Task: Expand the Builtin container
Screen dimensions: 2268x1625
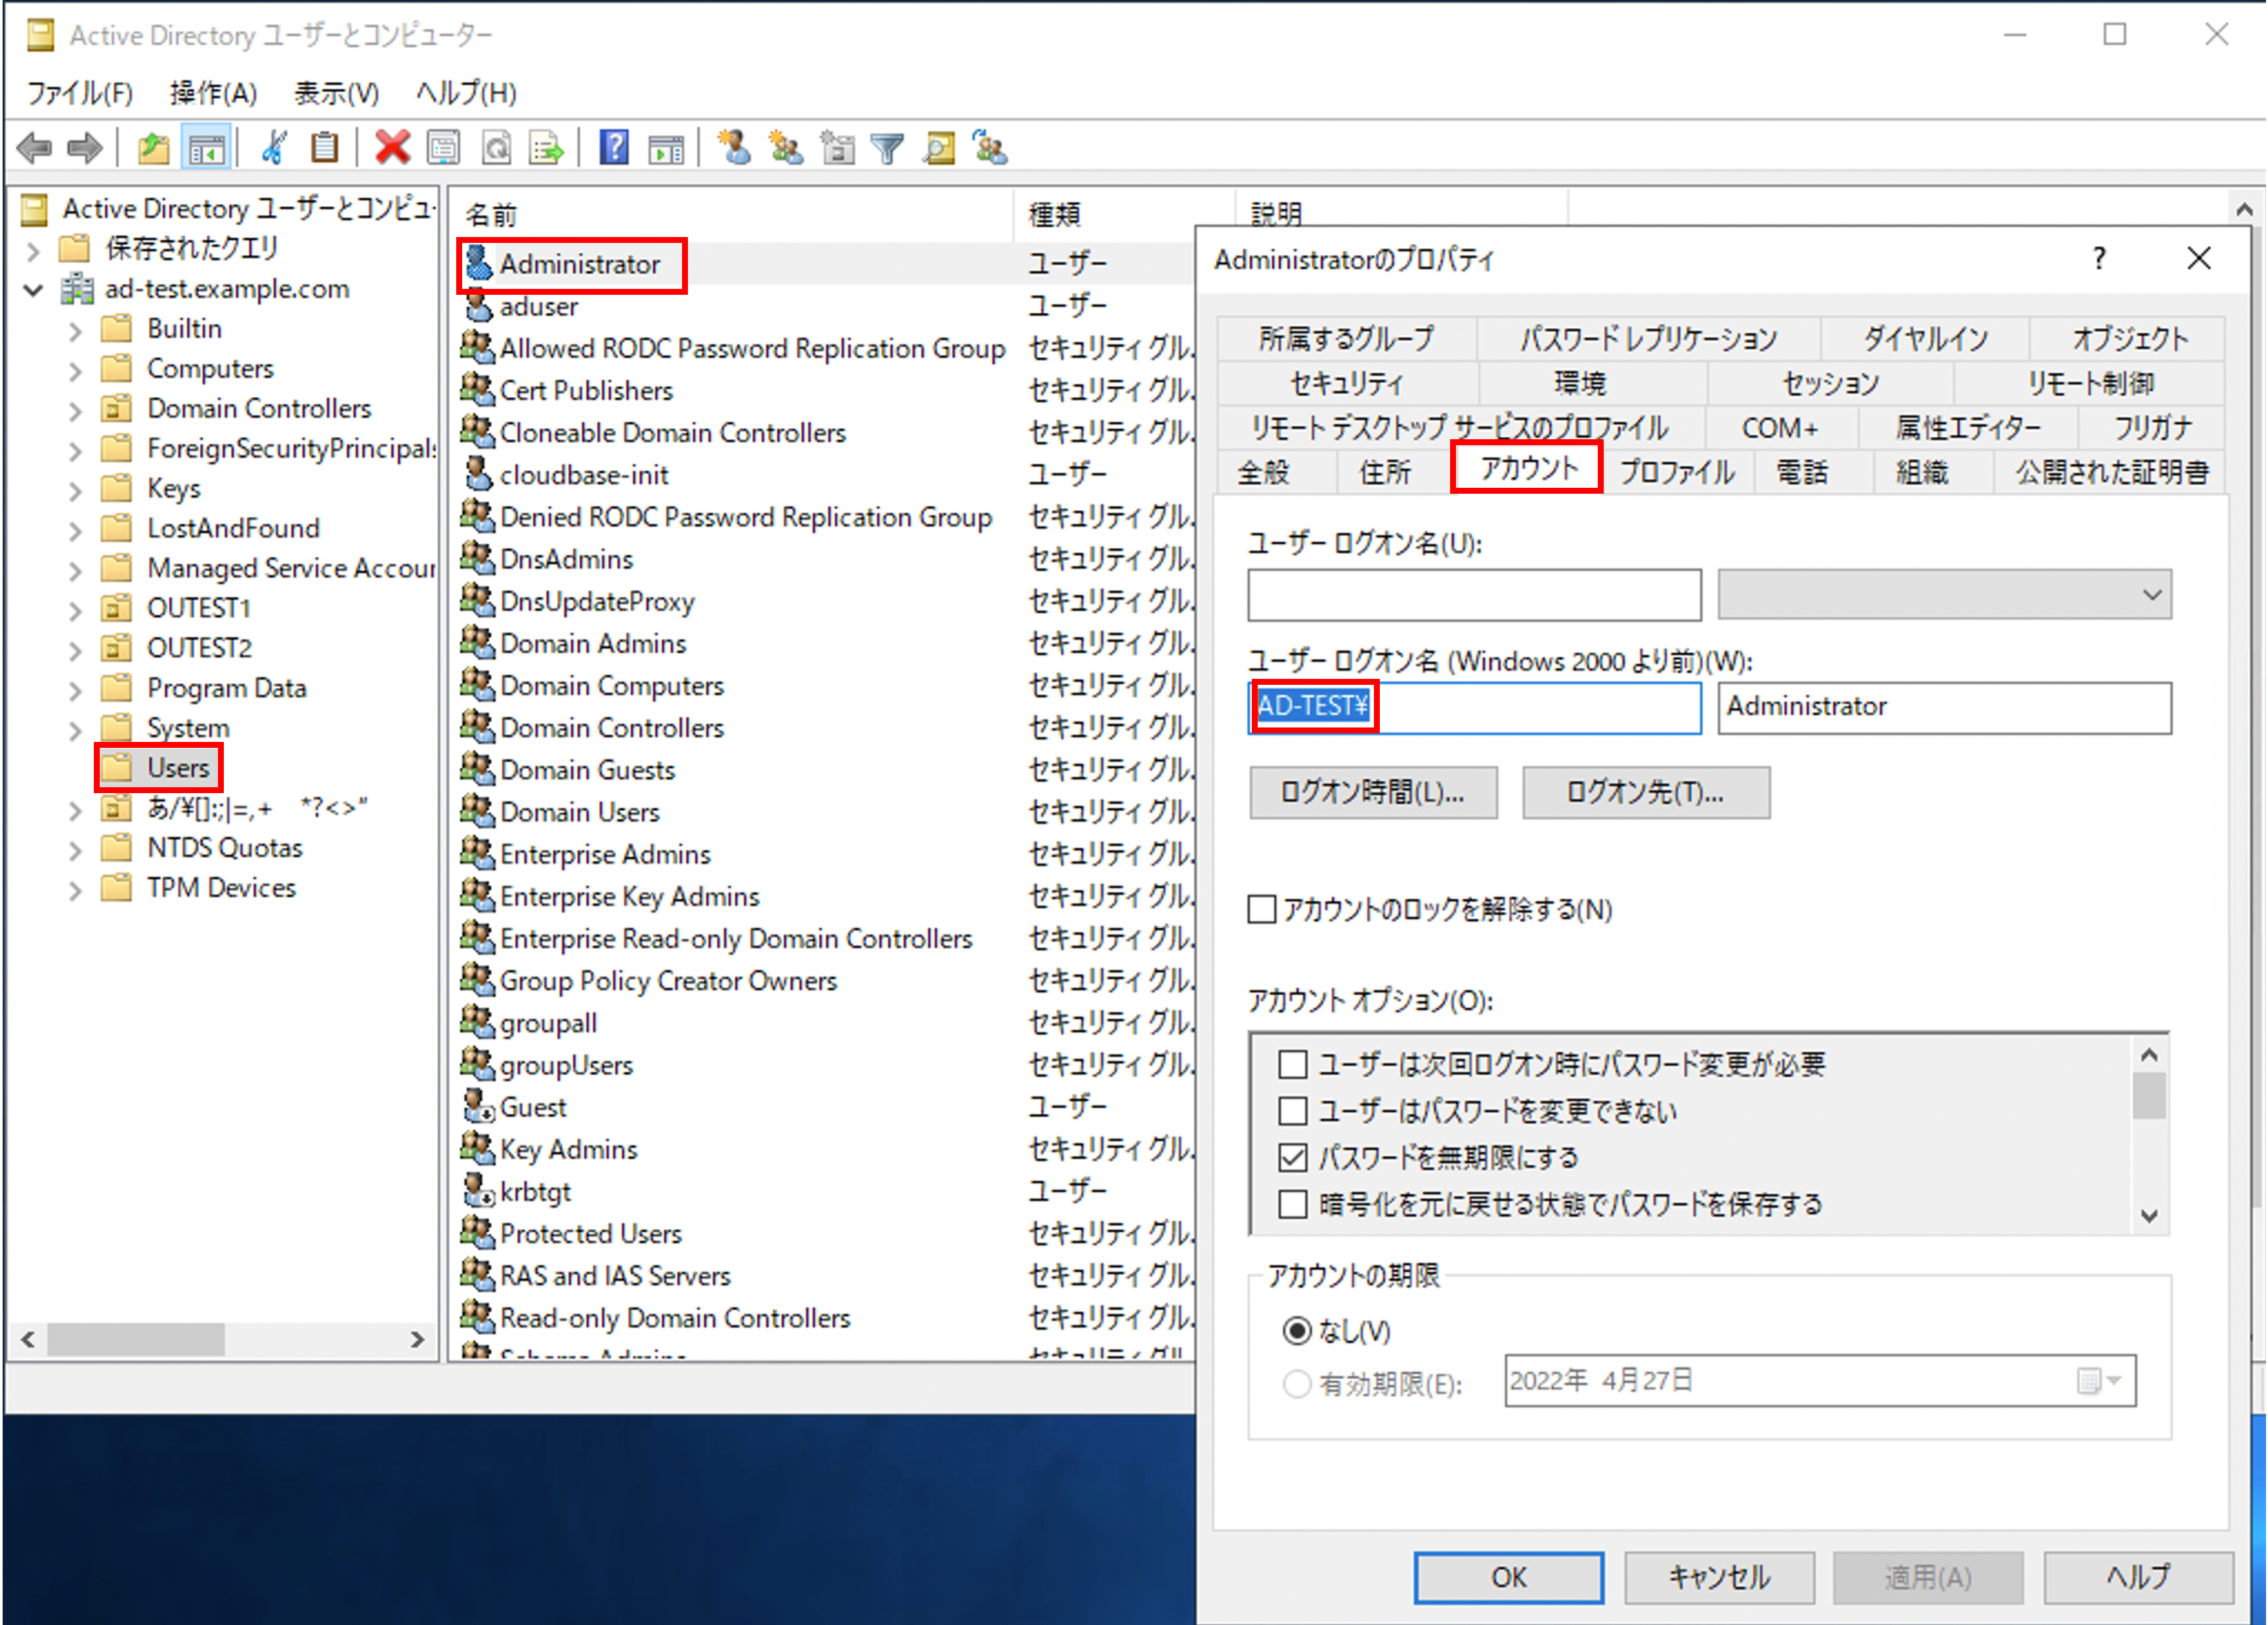Action: [76, 330]
